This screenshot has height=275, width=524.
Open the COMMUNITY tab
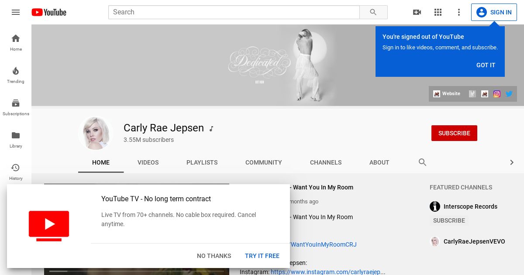tap(264, 162)
